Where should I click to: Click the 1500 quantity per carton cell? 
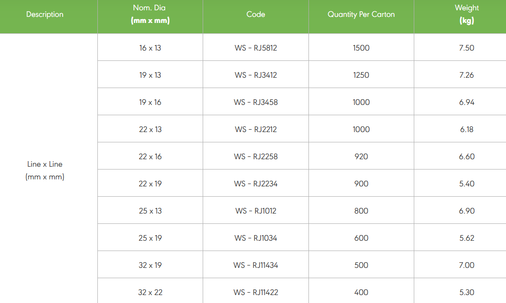coord(361,48)
